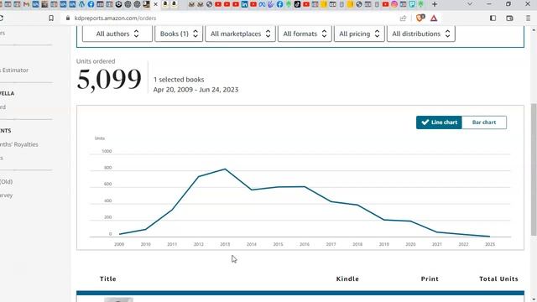
Task: Expand the All marketplaces dropdown
Action: (x=241, y=34)
